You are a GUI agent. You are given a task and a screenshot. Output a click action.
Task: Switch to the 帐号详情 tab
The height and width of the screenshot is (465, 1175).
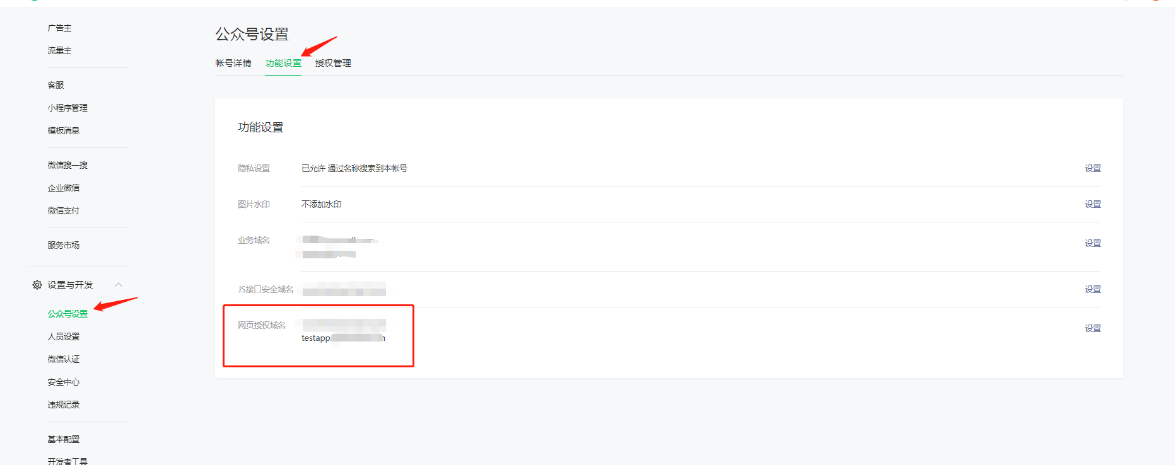233,63
